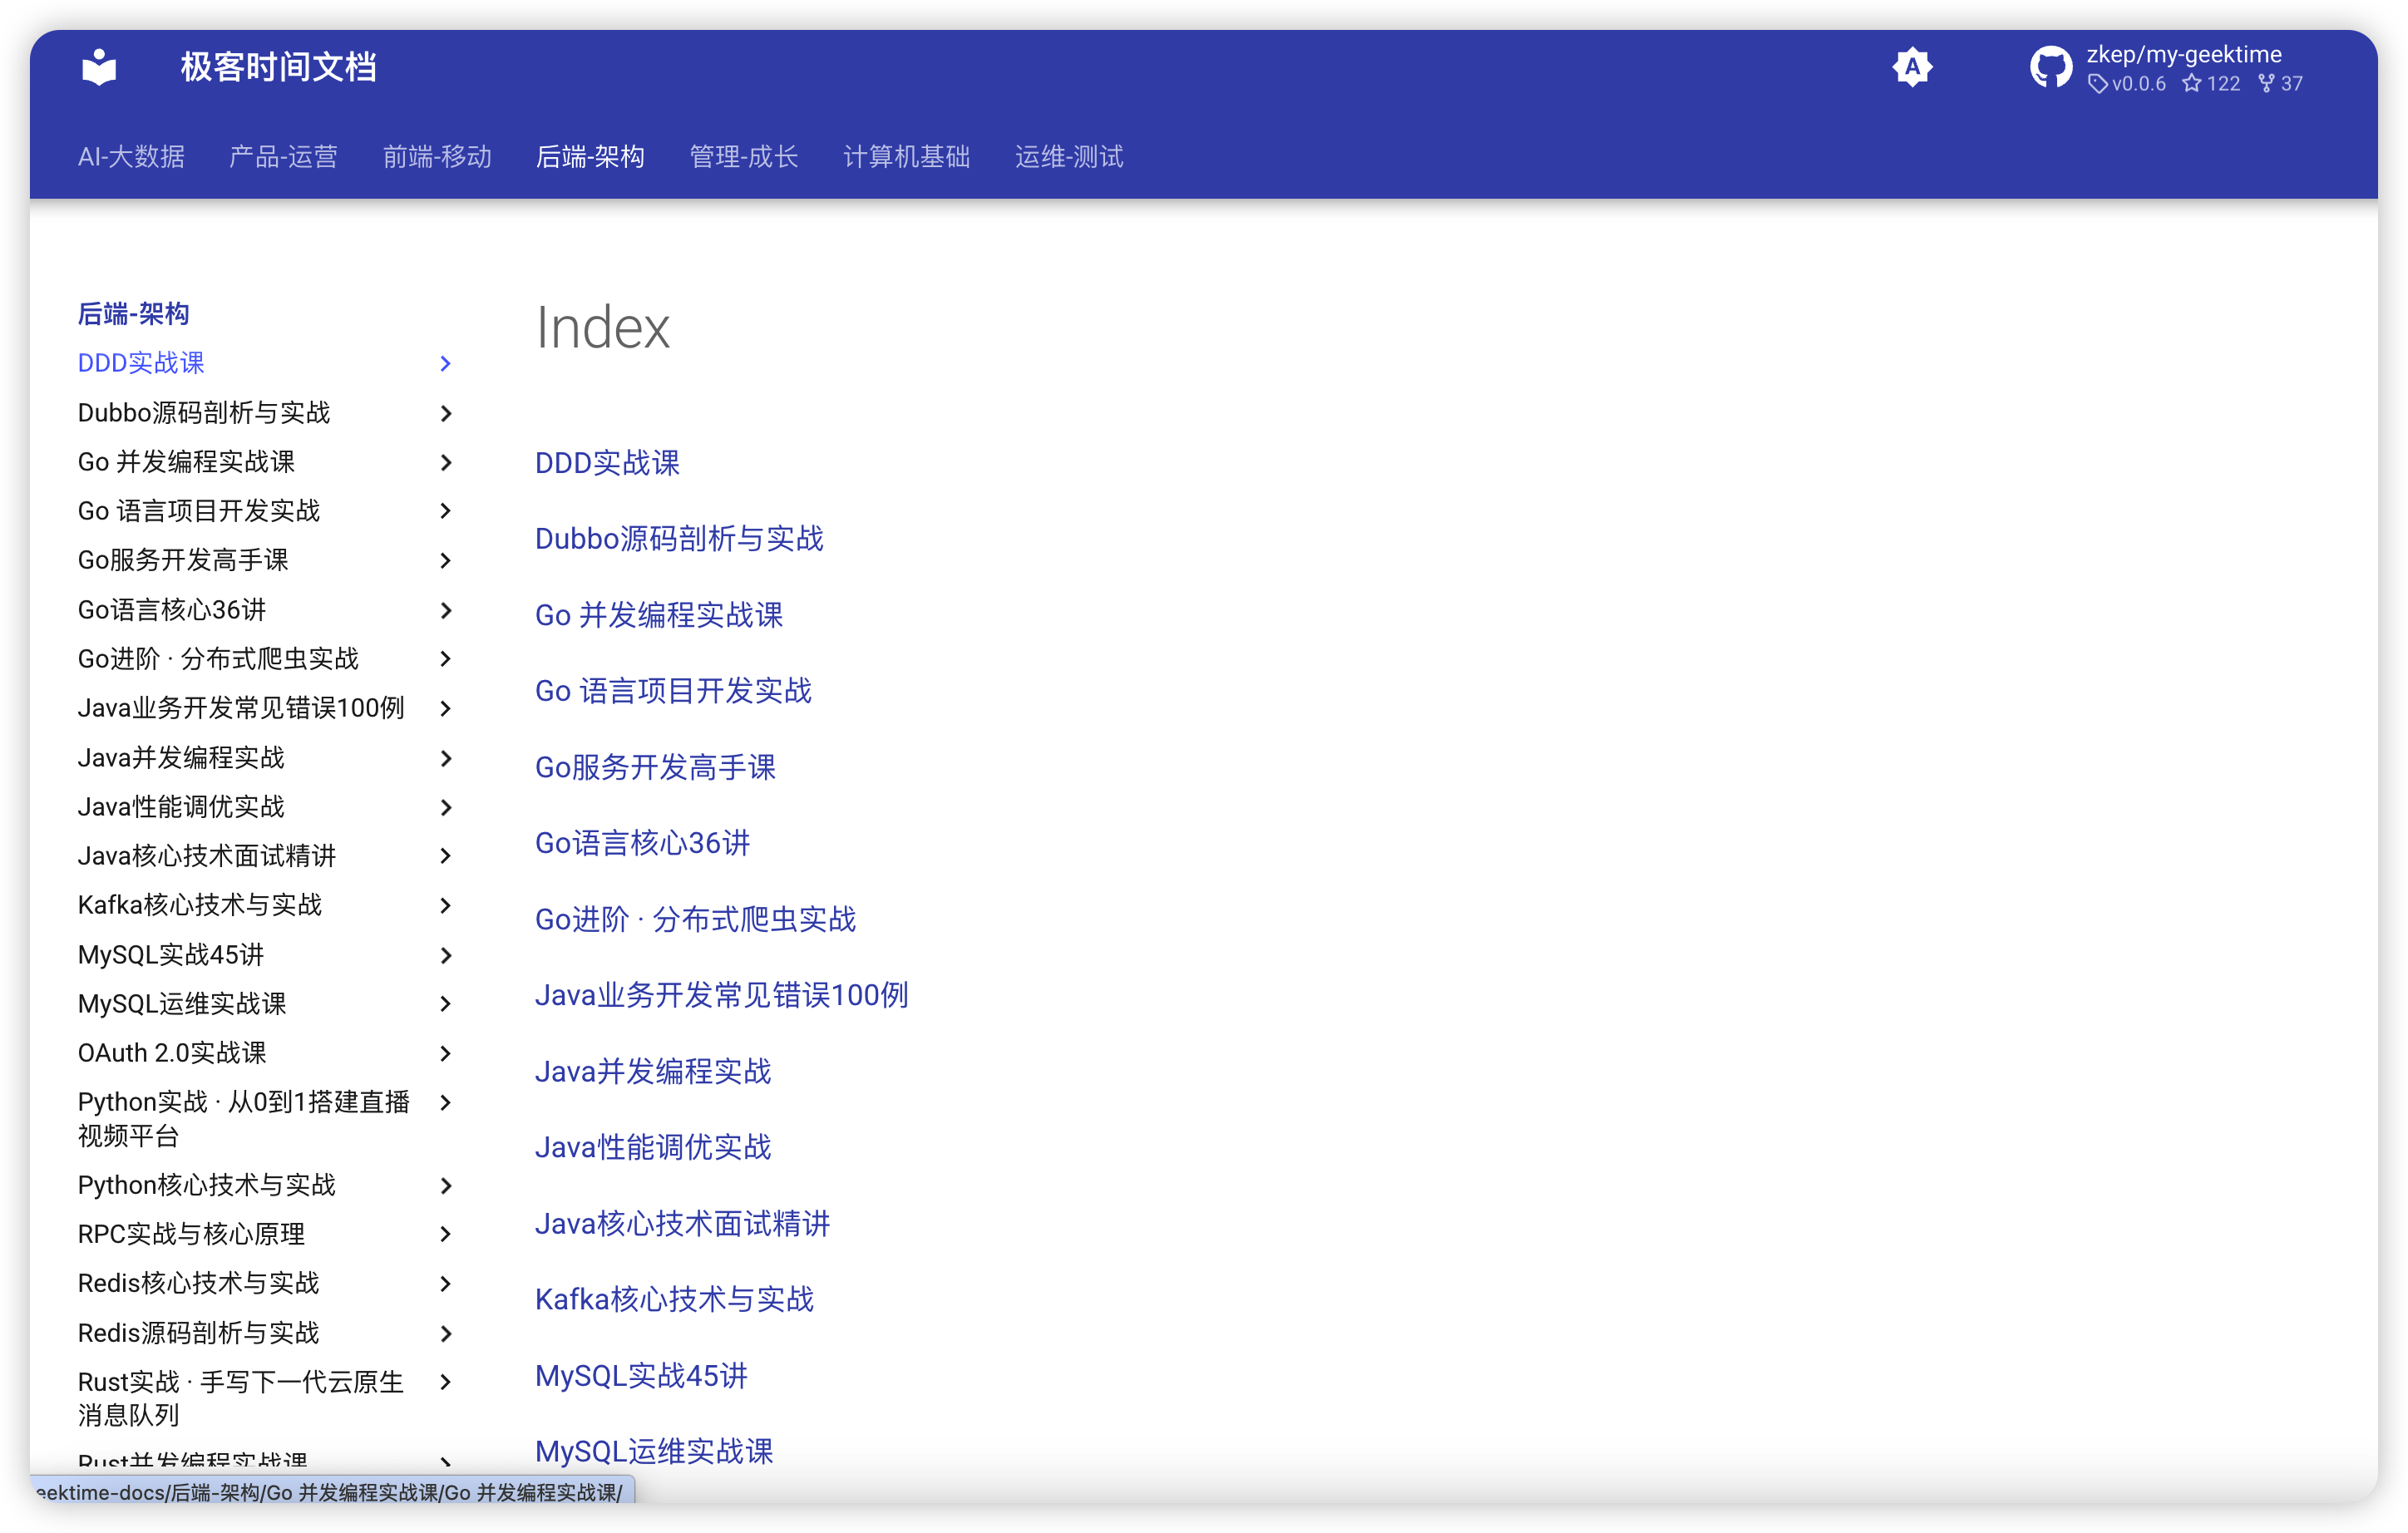Expand the Dubbo源码剖析与实战 chevron
The image size is (2408, 1533).
point(446,413)
